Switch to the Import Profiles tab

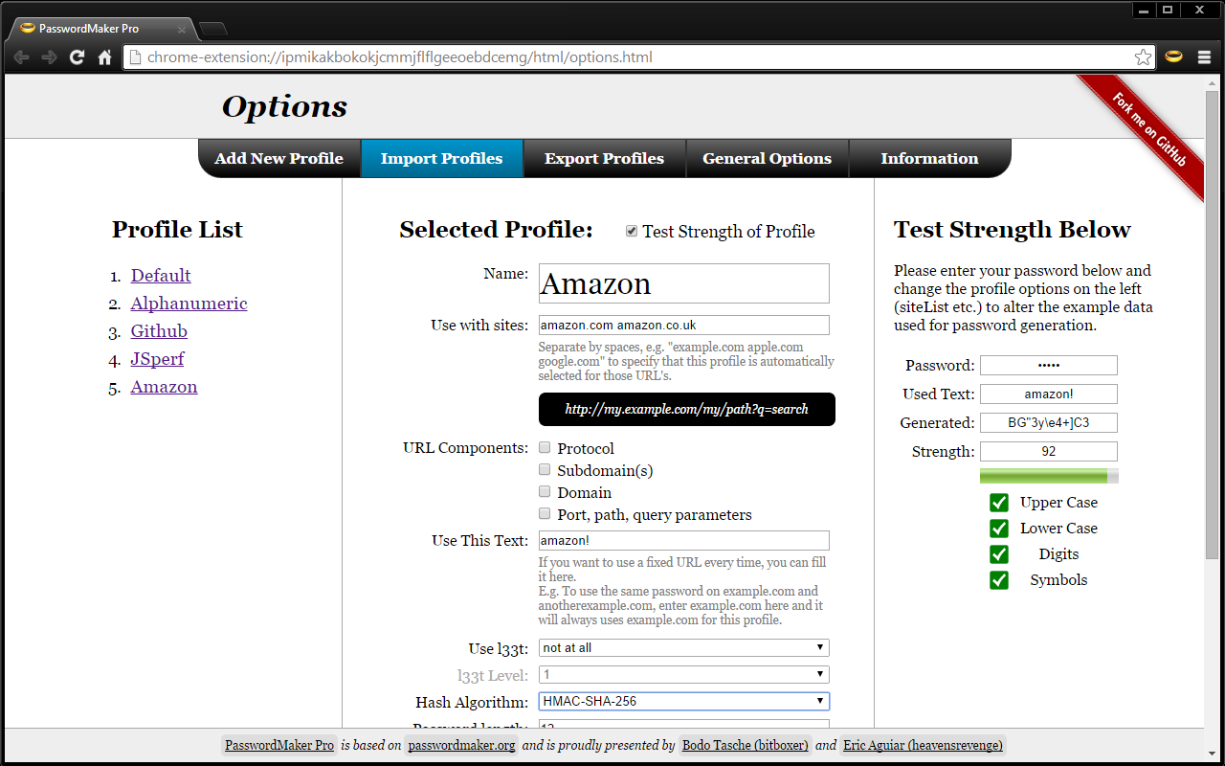coord(442,159)
